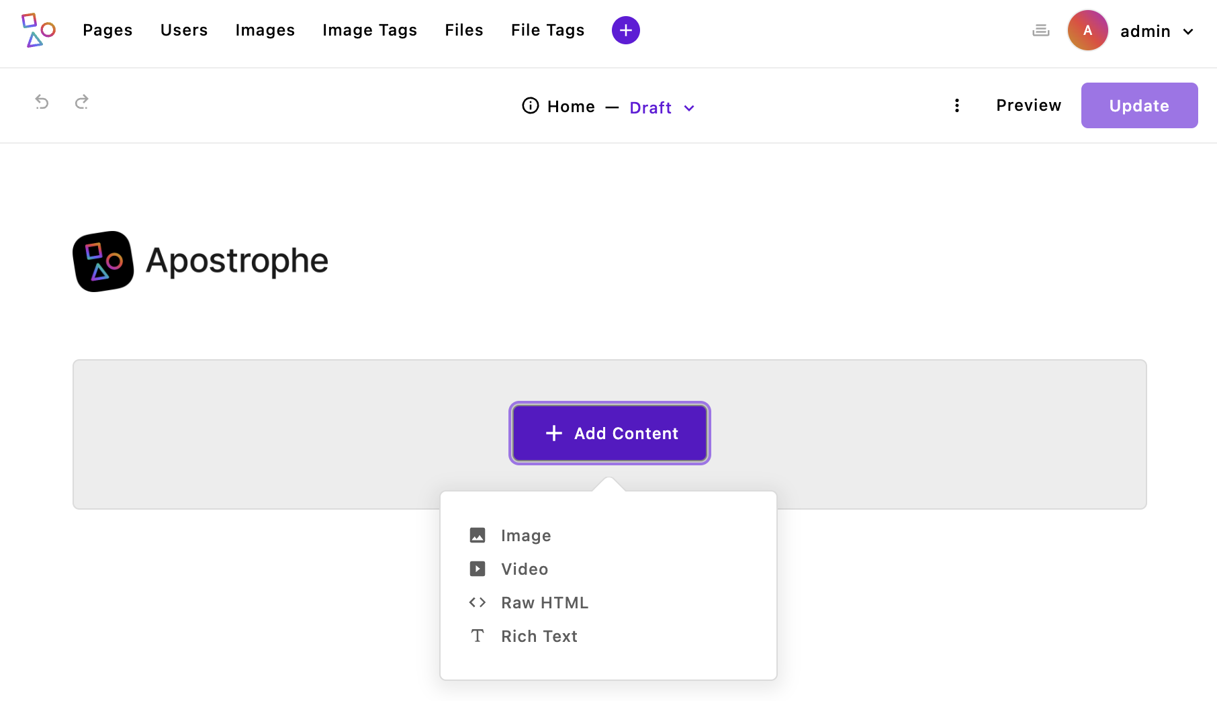1217x701 pixels.
Task: Click the Apostrophe logo in the top left
Action: pos(38,30)
